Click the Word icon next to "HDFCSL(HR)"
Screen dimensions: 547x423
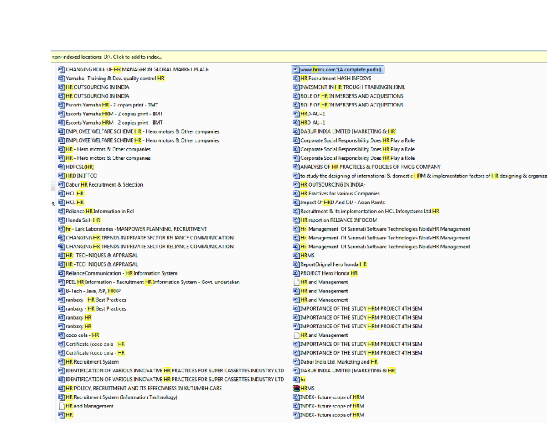[61, 167]
